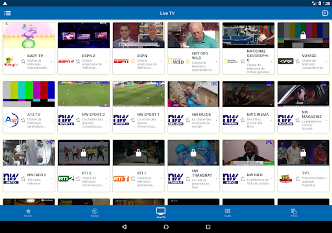Select the orange RTI 1 logo
The width and height of the screenshot is (332, 233).
point(121,179)
